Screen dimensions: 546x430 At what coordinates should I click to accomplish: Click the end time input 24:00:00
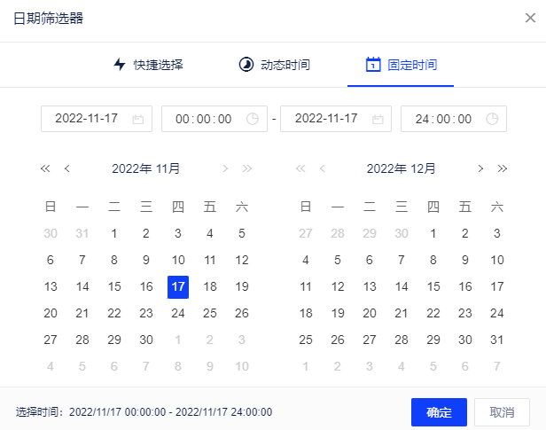point(445,119)
